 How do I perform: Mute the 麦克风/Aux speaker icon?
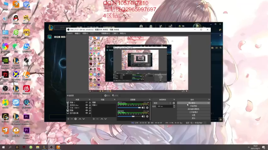(143, 108)
